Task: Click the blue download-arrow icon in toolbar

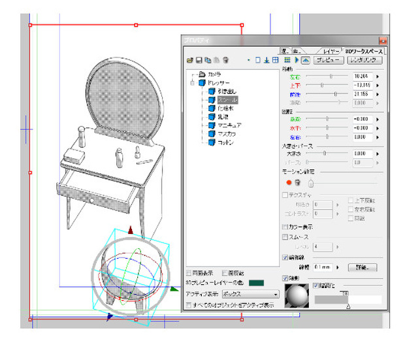Action: [x=267, y=60]
